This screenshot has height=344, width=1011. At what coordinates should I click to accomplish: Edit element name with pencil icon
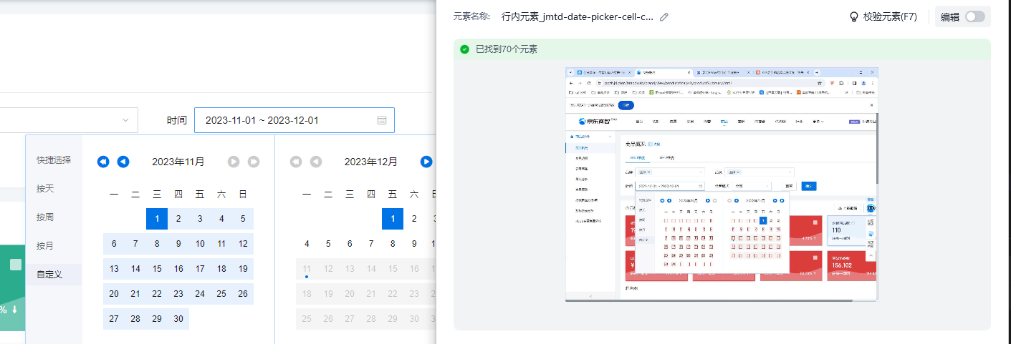click(x=664, y=16)
